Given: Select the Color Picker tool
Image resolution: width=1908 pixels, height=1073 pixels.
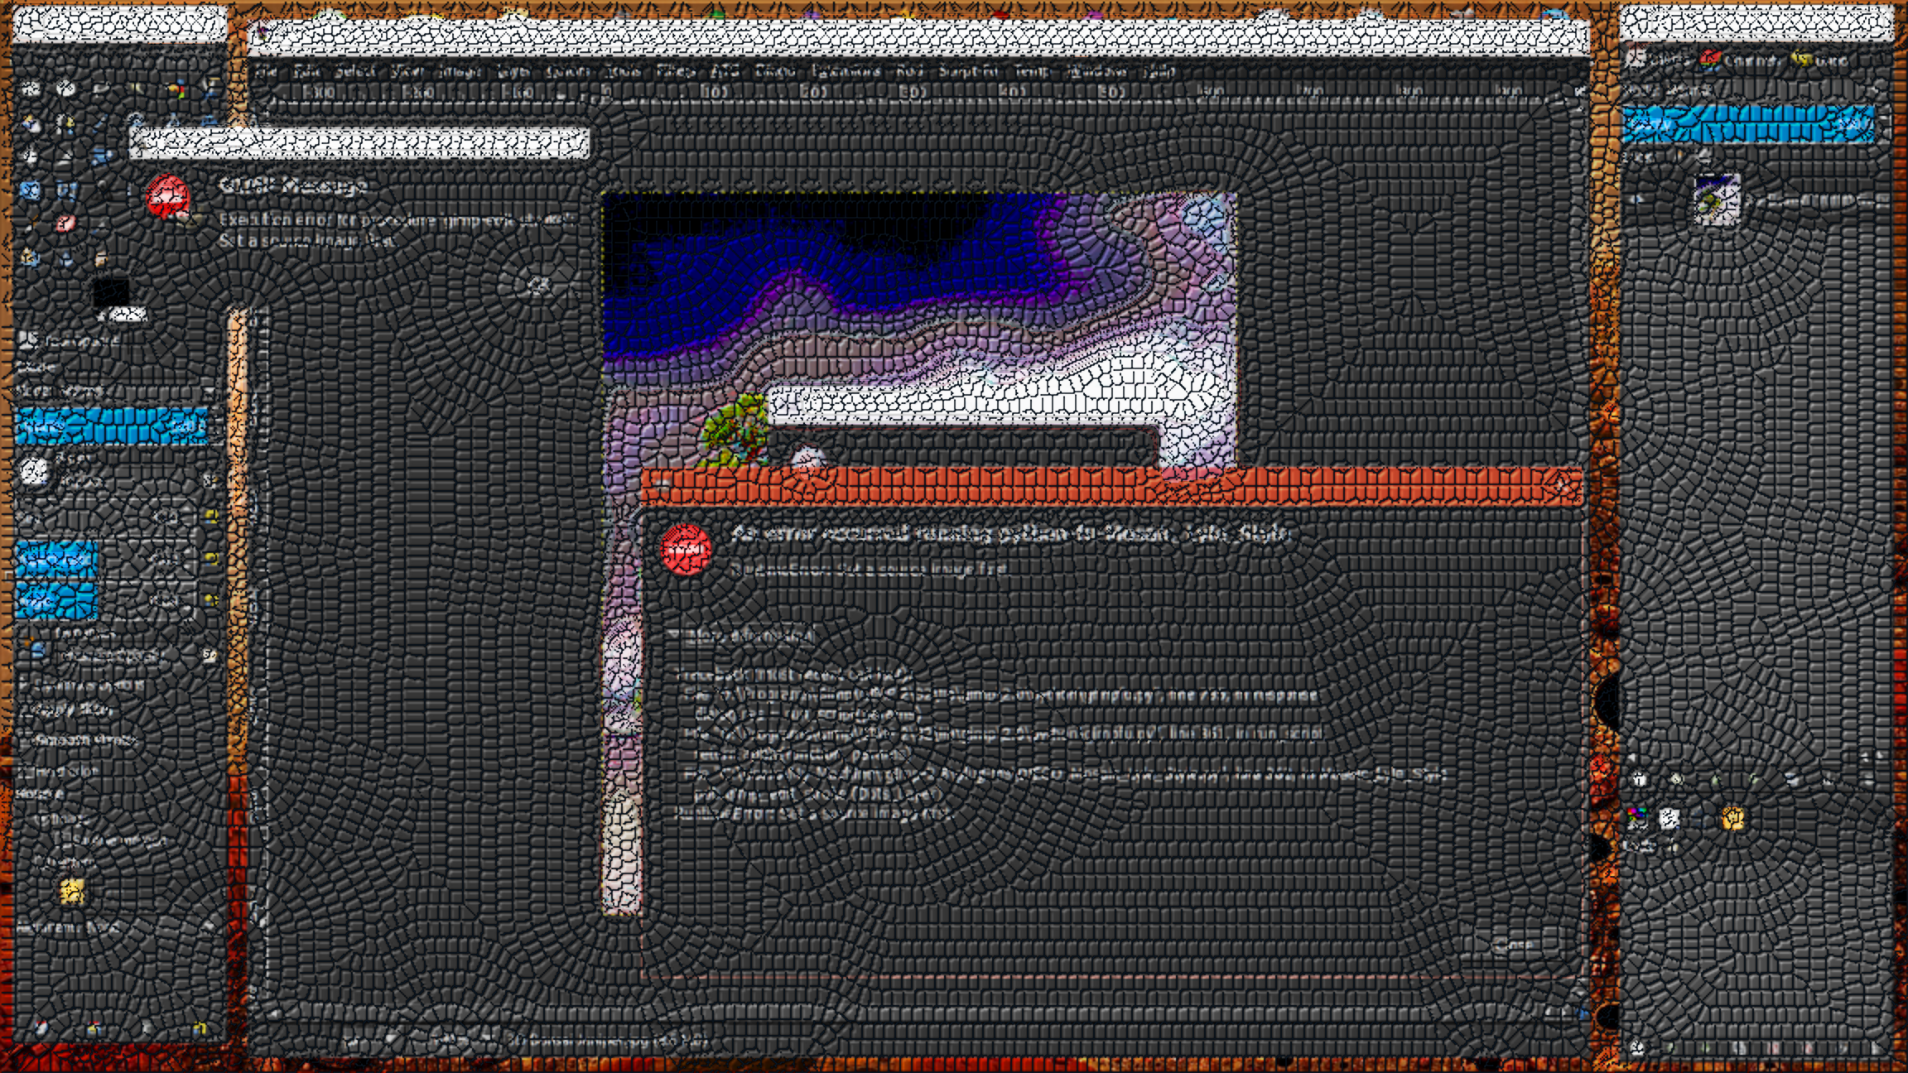Looking at the screenshot, I should coord(101,123).
